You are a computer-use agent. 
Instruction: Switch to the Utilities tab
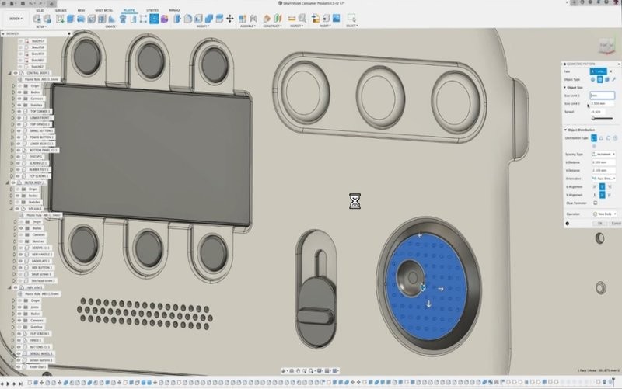152,10
